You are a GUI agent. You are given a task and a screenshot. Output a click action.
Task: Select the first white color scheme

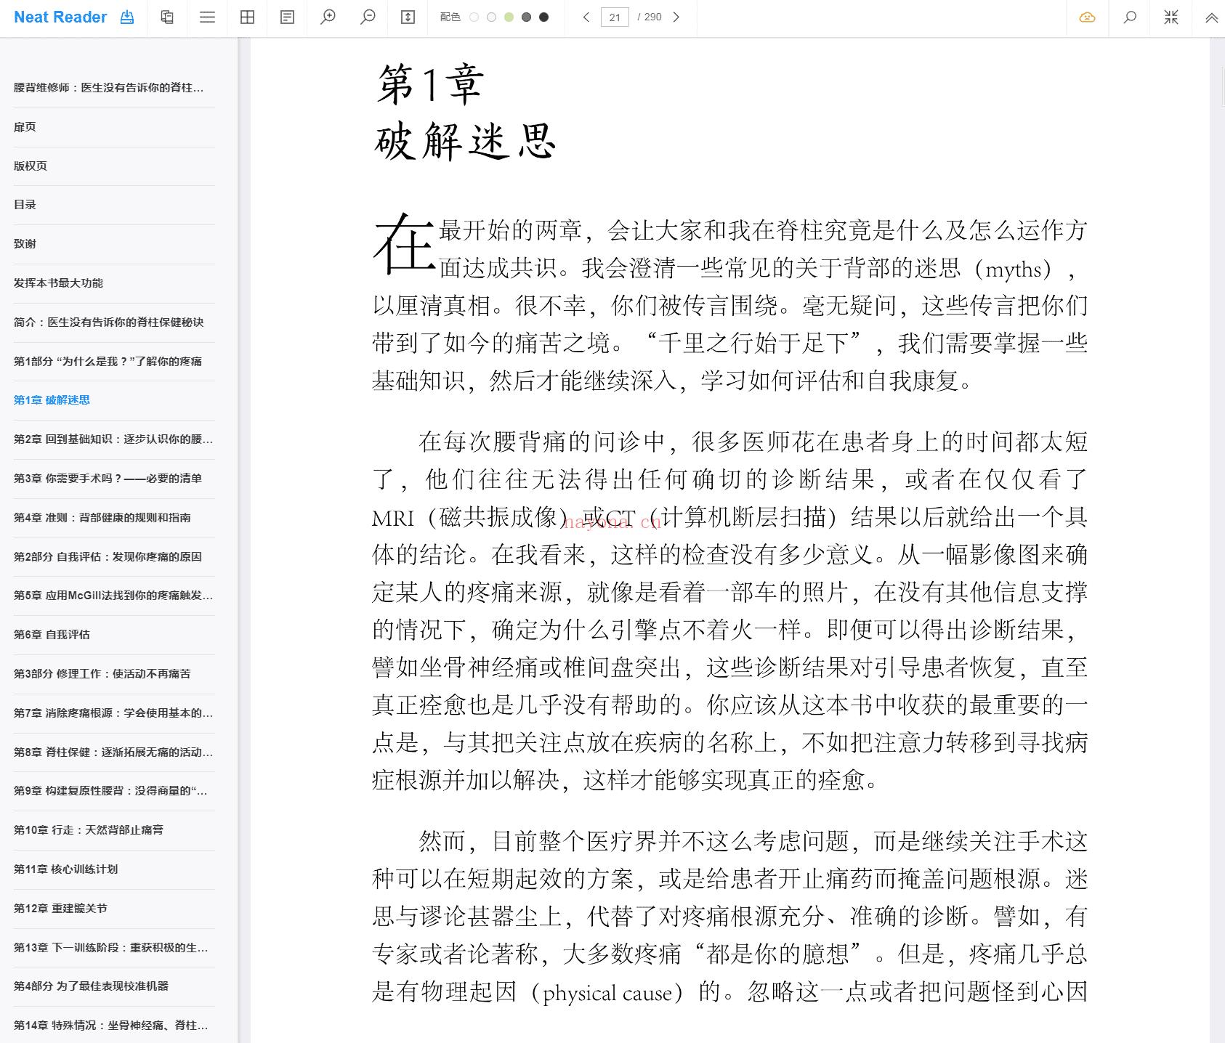[x=474, y=17]
